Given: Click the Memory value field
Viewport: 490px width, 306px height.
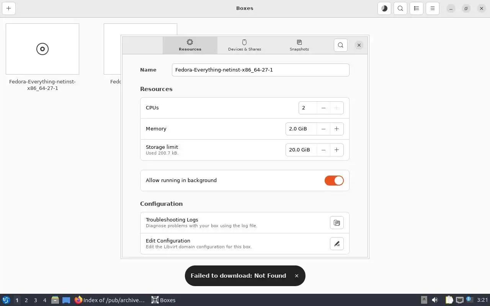Looking at the screenshot, I should coord(301,129).
